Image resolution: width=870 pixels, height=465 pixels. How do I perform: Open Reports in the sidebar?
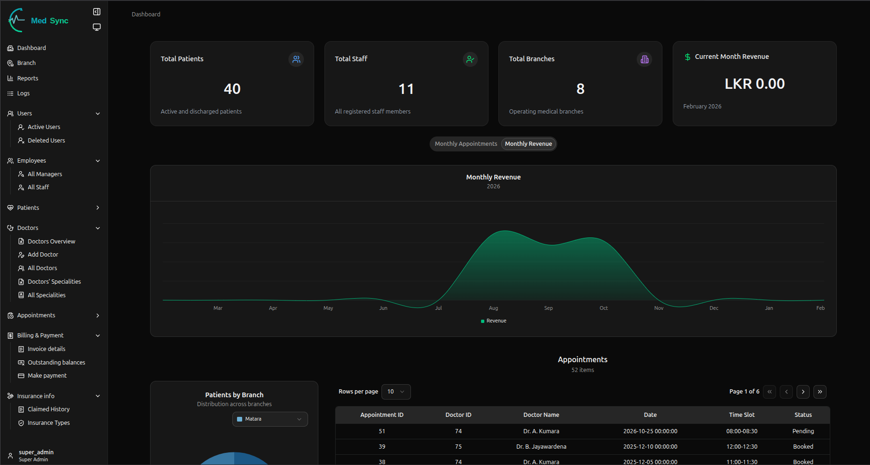28,79
